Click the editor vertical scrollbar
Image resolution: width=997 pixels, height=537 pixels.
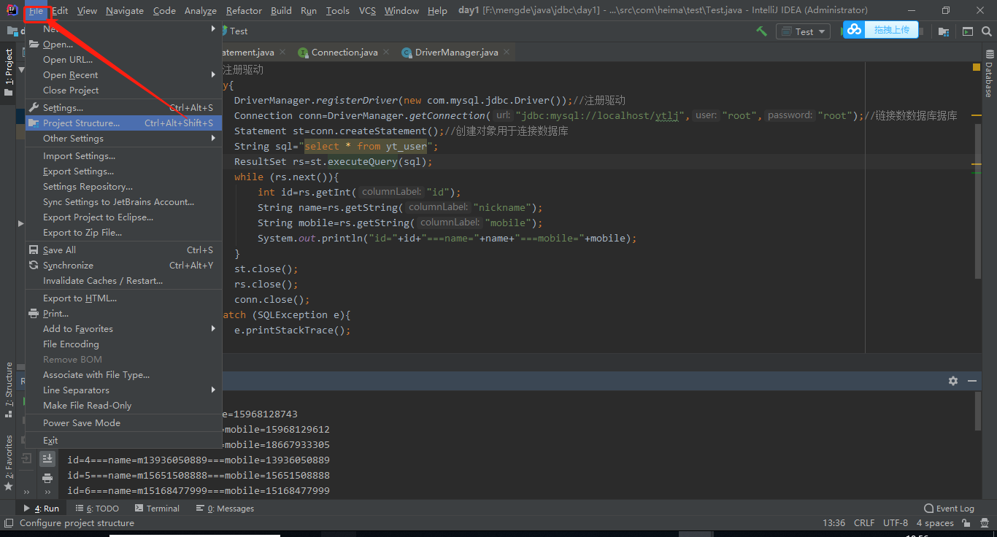[978, 201]
